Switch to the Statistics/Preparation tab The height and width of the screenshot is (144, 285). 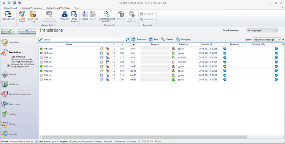pos(32,8)
